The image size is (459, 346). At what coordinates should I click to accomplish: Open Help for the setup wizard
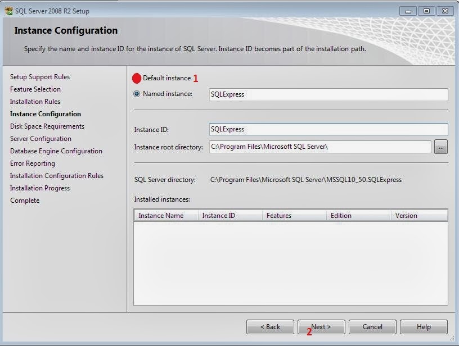coord(424,327)
